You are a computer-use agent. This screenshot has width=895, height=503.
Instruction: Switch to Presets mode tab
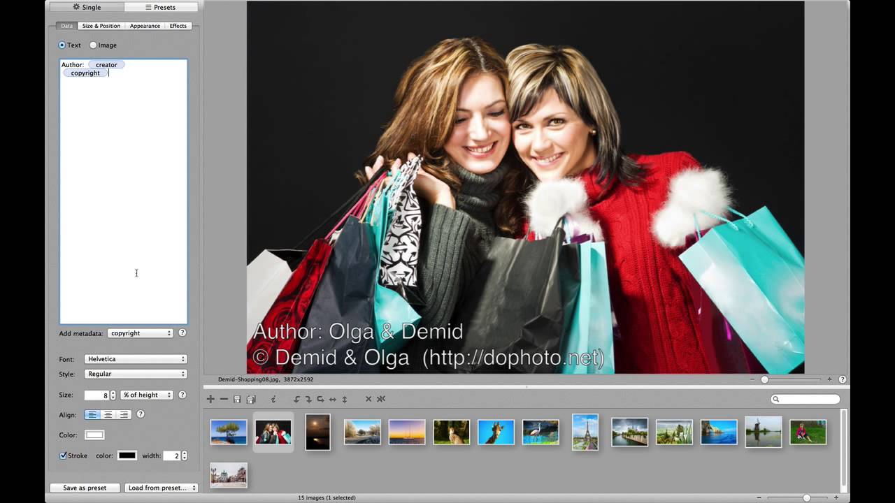[x=161, y=7]
